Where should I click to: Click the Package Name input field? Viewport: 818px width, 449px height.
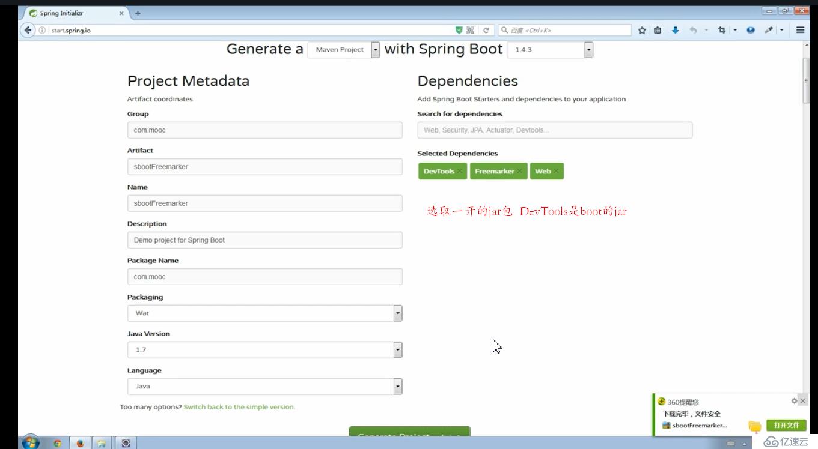pyautogui.click(x=264, y=276)
